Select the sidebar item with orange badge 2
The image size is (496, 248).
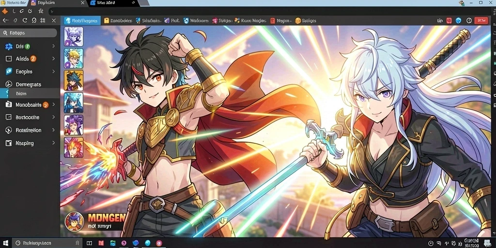tap(30, 59)
